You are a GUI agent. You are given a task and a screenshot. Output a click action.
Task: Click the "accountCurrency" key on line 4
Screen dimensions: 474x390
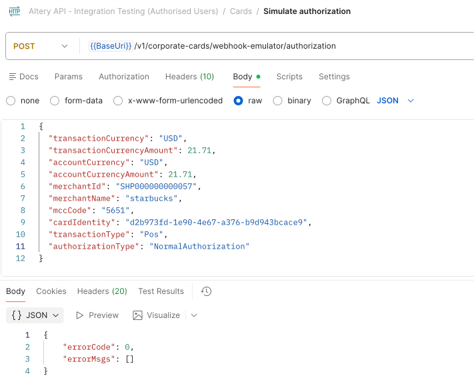point(89,163)
